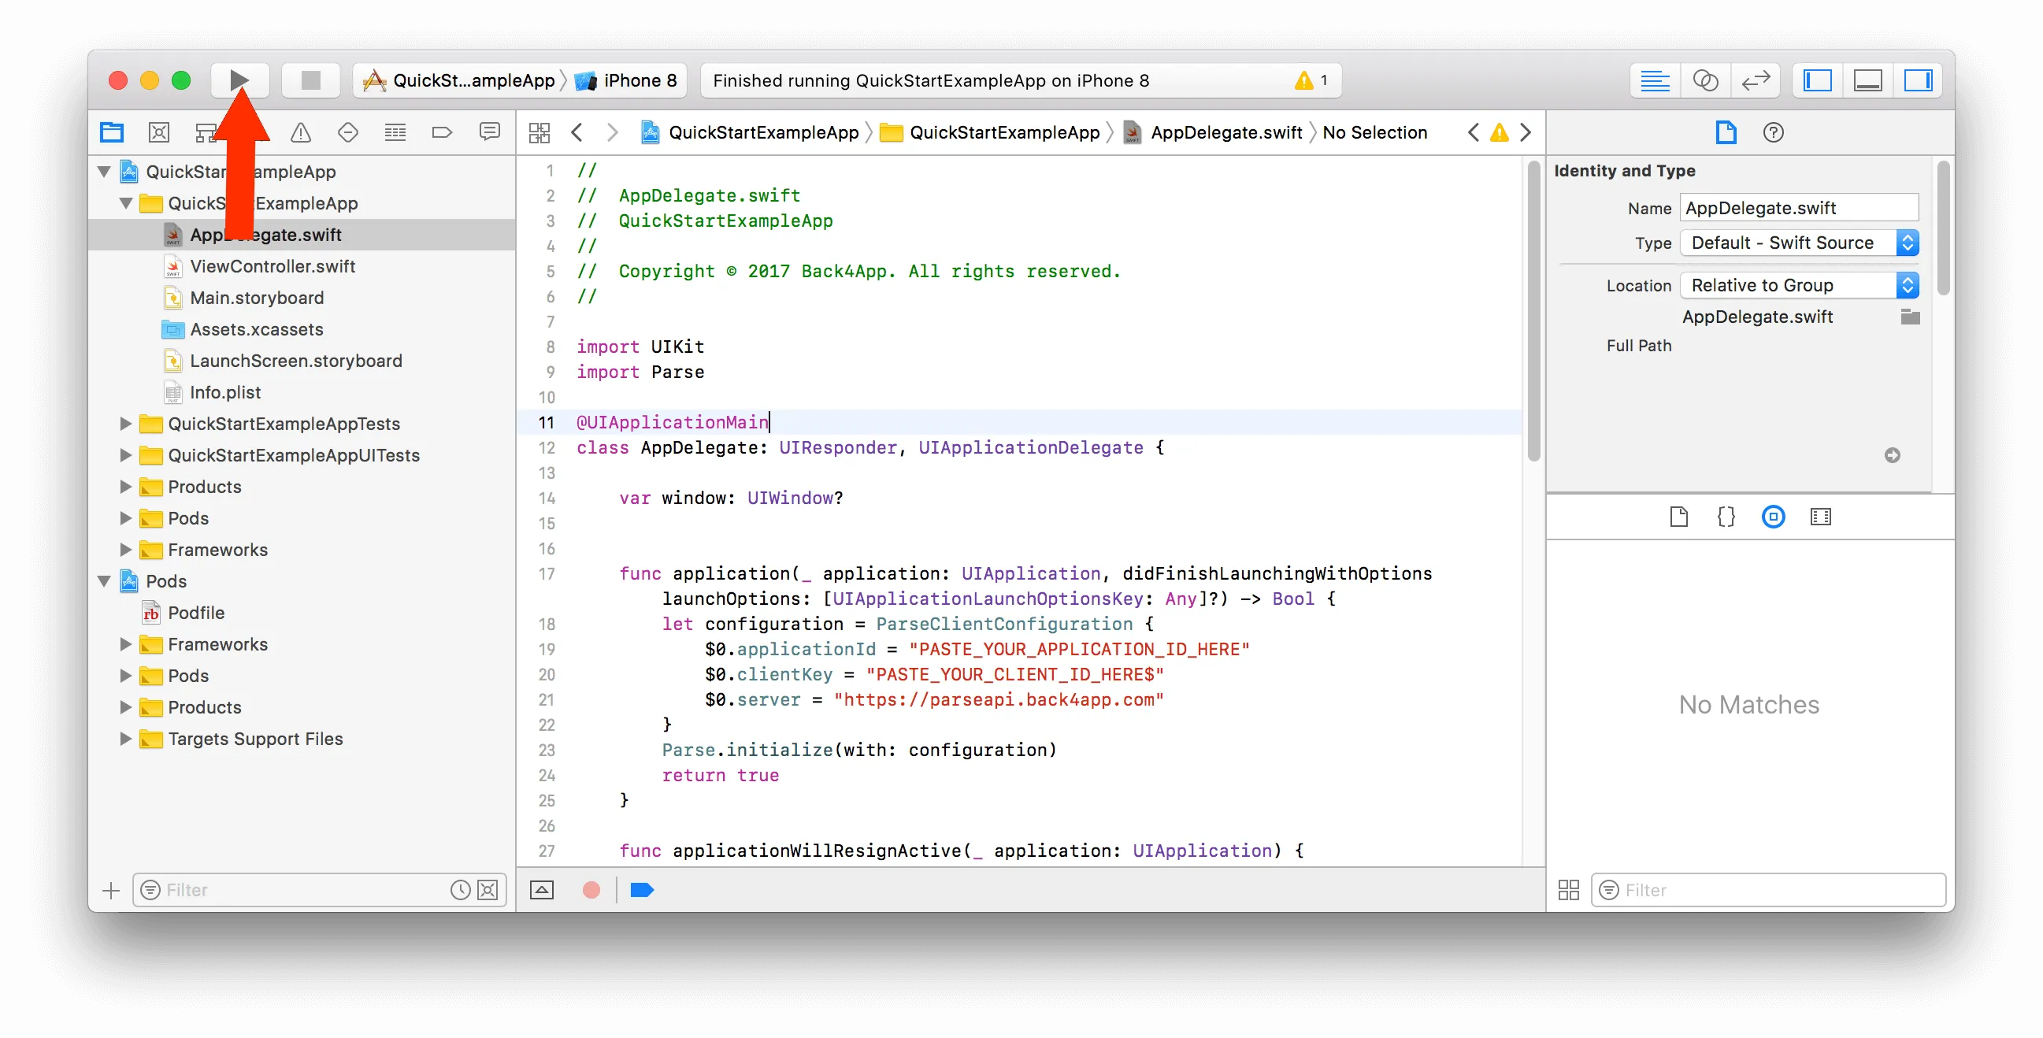Image resolution: width=2043 pixels, height=1038 pixels.
Task: Open the related items grid menu
Action: [539, 132]
